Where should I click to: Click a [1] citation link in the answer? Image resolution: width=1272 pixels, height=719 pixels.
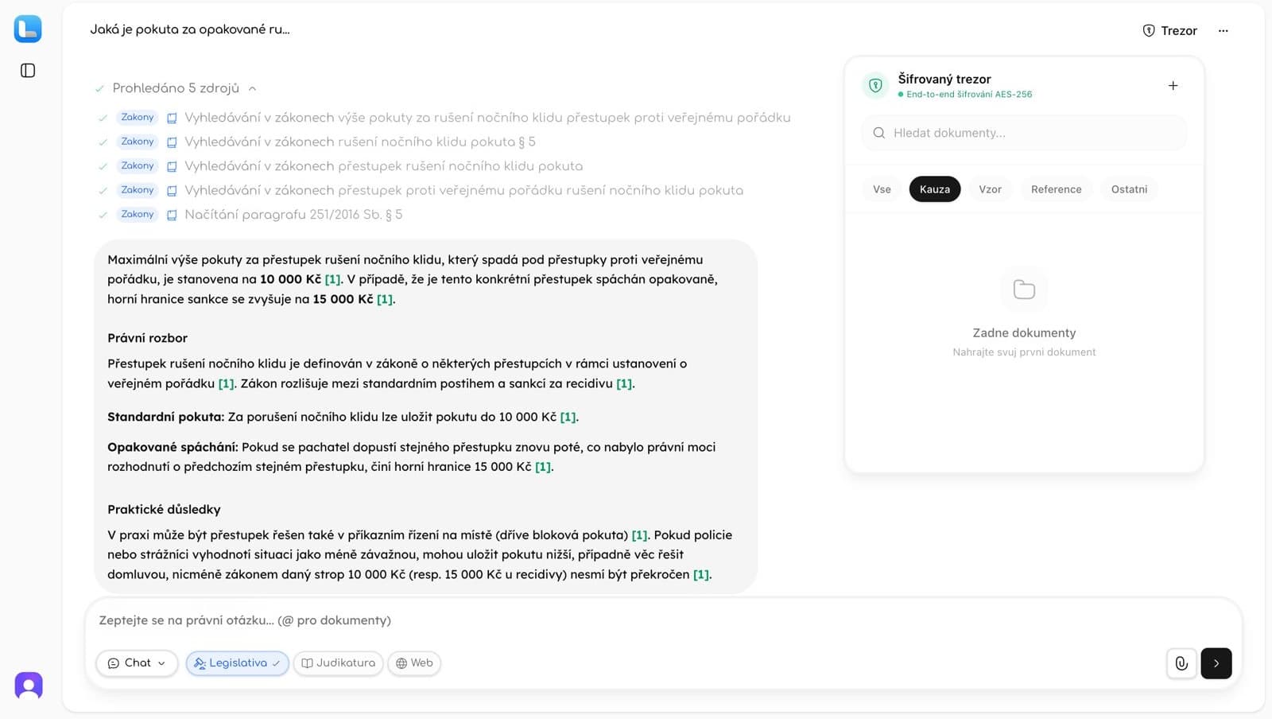coord(332,279)
